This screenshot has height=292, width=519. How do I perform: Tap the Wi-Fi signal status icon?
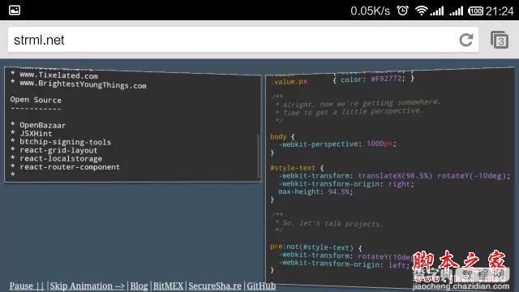click(x=421, y=11)
